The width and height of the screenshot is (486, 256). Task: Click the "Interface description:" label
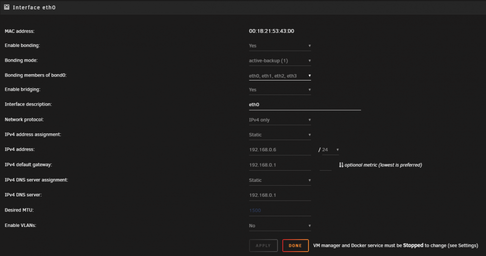coord(28,104)
